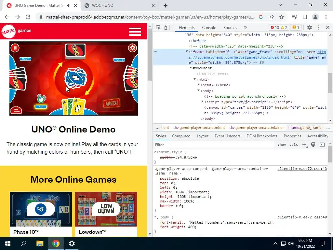The image size is (333, 250).
Task: Select div.game-player-area-content breadcrumb
Action: [x=199, y=128]
